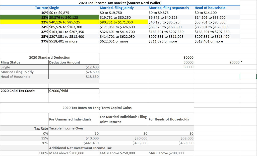Select the 3.80% rate cell
The width and height of the screenshot is (257, 156).
24,153
